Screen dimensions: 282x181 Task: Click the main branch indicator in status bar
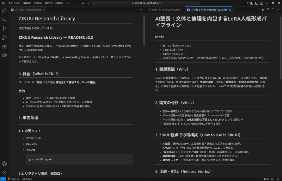tap(12, 179)
